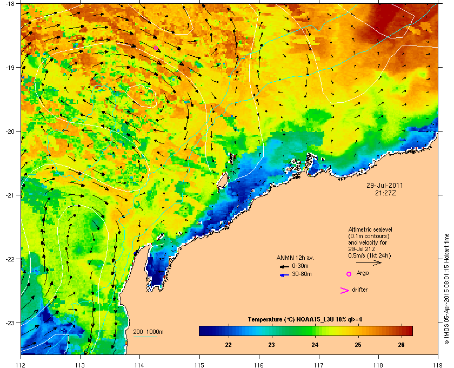
Task: Click the colorbar tick label 22
Action: 229,345
